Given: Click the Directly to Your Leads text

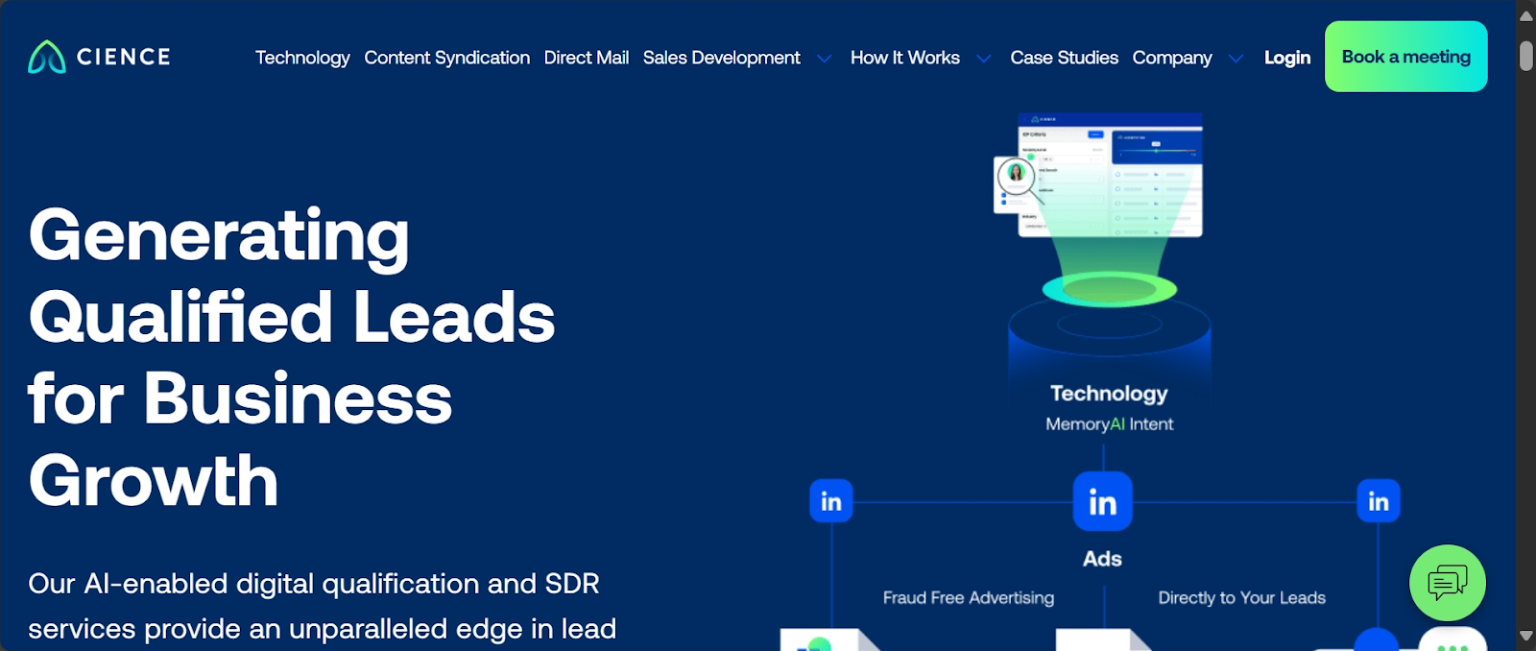Looking at the screenshot, I should coord(1241,597).
